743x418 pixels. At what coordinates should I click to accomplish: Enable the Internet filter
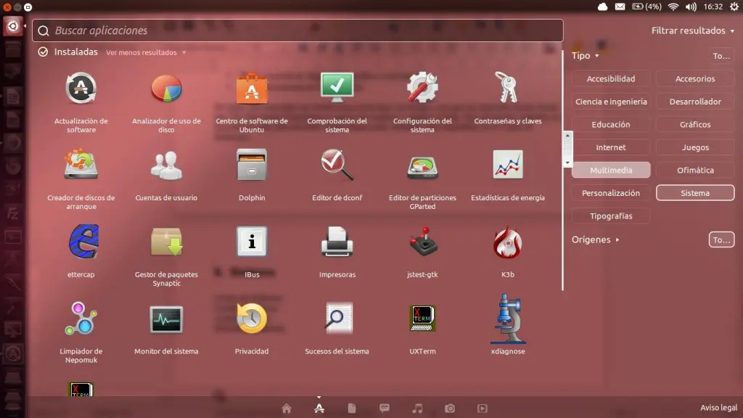coord(611,147)
